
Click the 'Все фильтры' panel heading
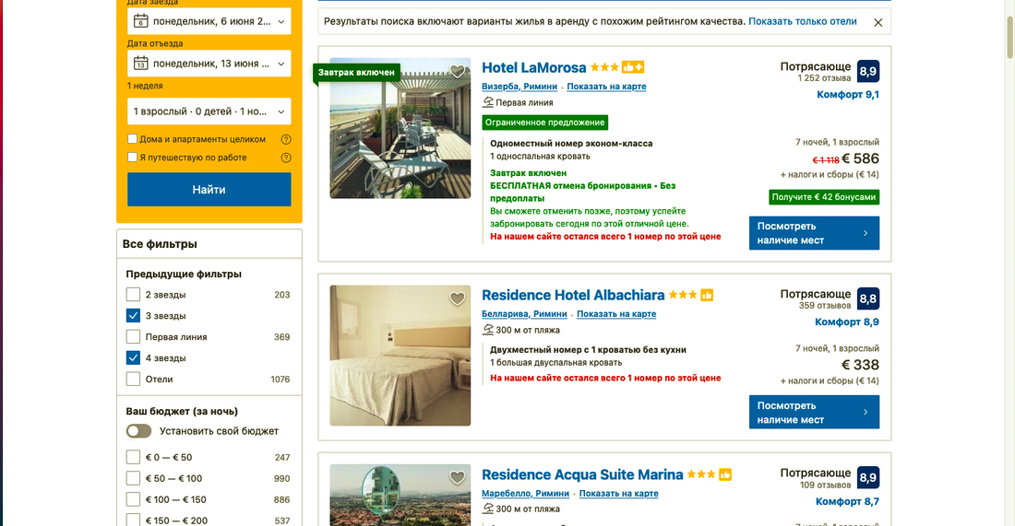[x=160, y=244]
